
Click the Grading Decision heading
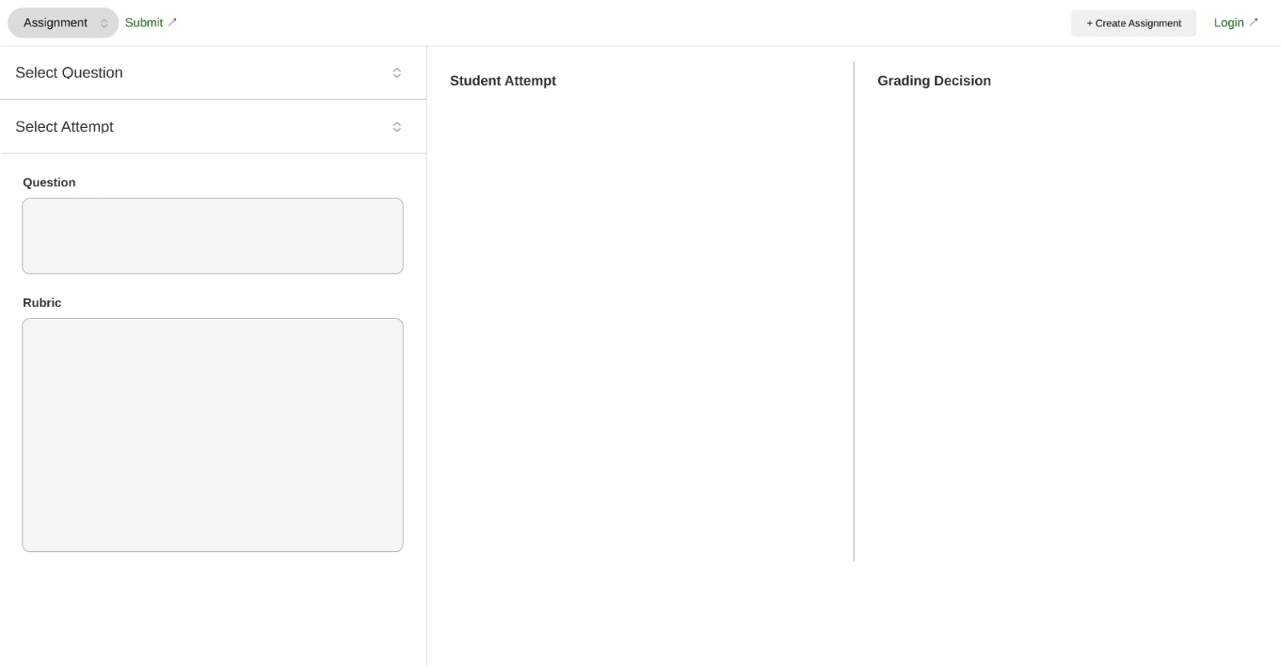(x=934, y=81)
